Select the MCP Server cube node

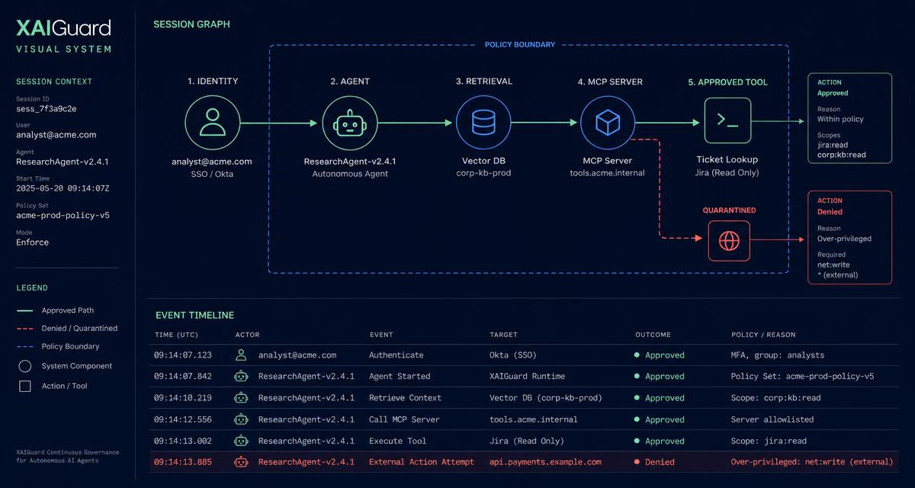[608, 122]
